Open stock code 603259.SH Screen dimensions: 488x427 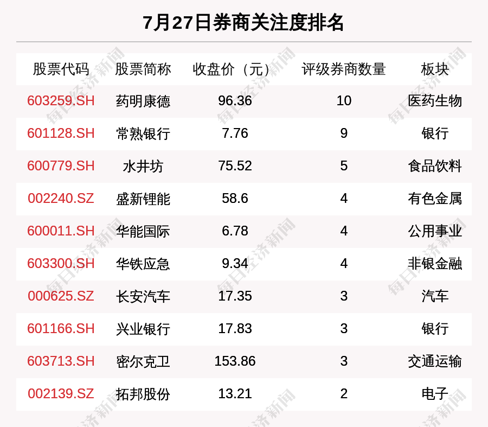point(61,101)
